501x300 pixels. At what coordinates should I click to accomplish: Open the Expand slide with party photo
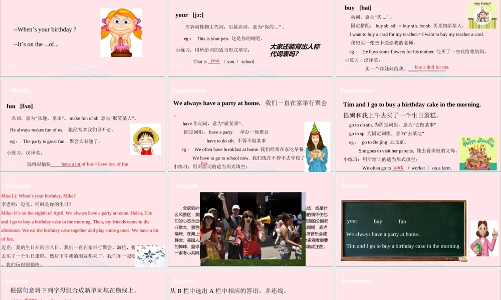(250, 220)
